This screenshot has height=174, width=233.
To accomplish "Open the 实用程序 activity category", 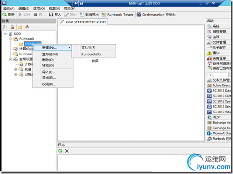I will click(x=219, y=58).
